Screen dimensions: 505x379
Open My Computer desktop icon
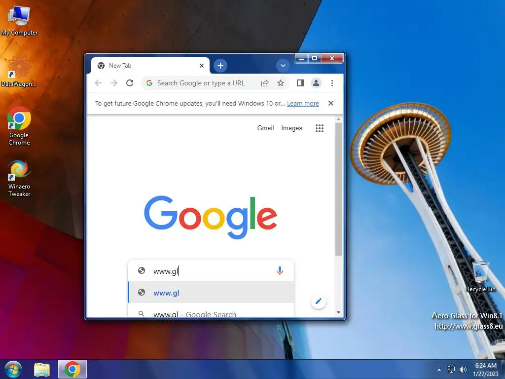[x=19, y=21]
